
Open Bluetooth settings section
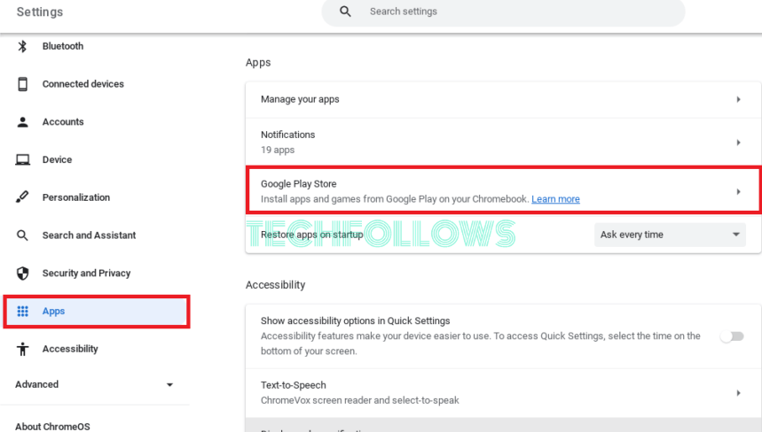tap(63, 46)
